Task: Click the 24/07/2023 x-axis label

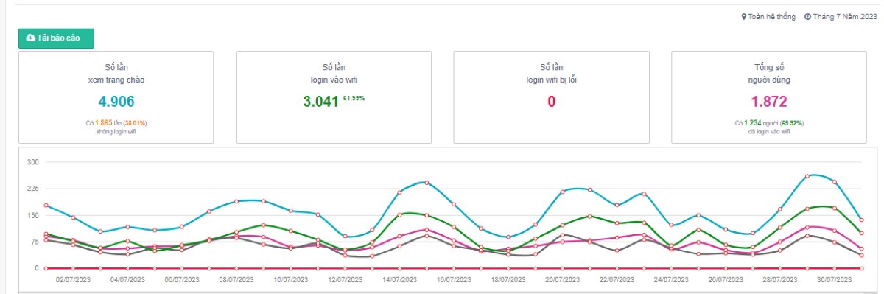Action: pyautogui.click(x=671, y=279)
